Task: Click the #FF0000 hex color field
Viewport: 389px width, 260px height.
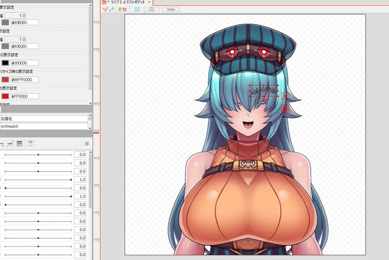Action: (x=25, y=96)
